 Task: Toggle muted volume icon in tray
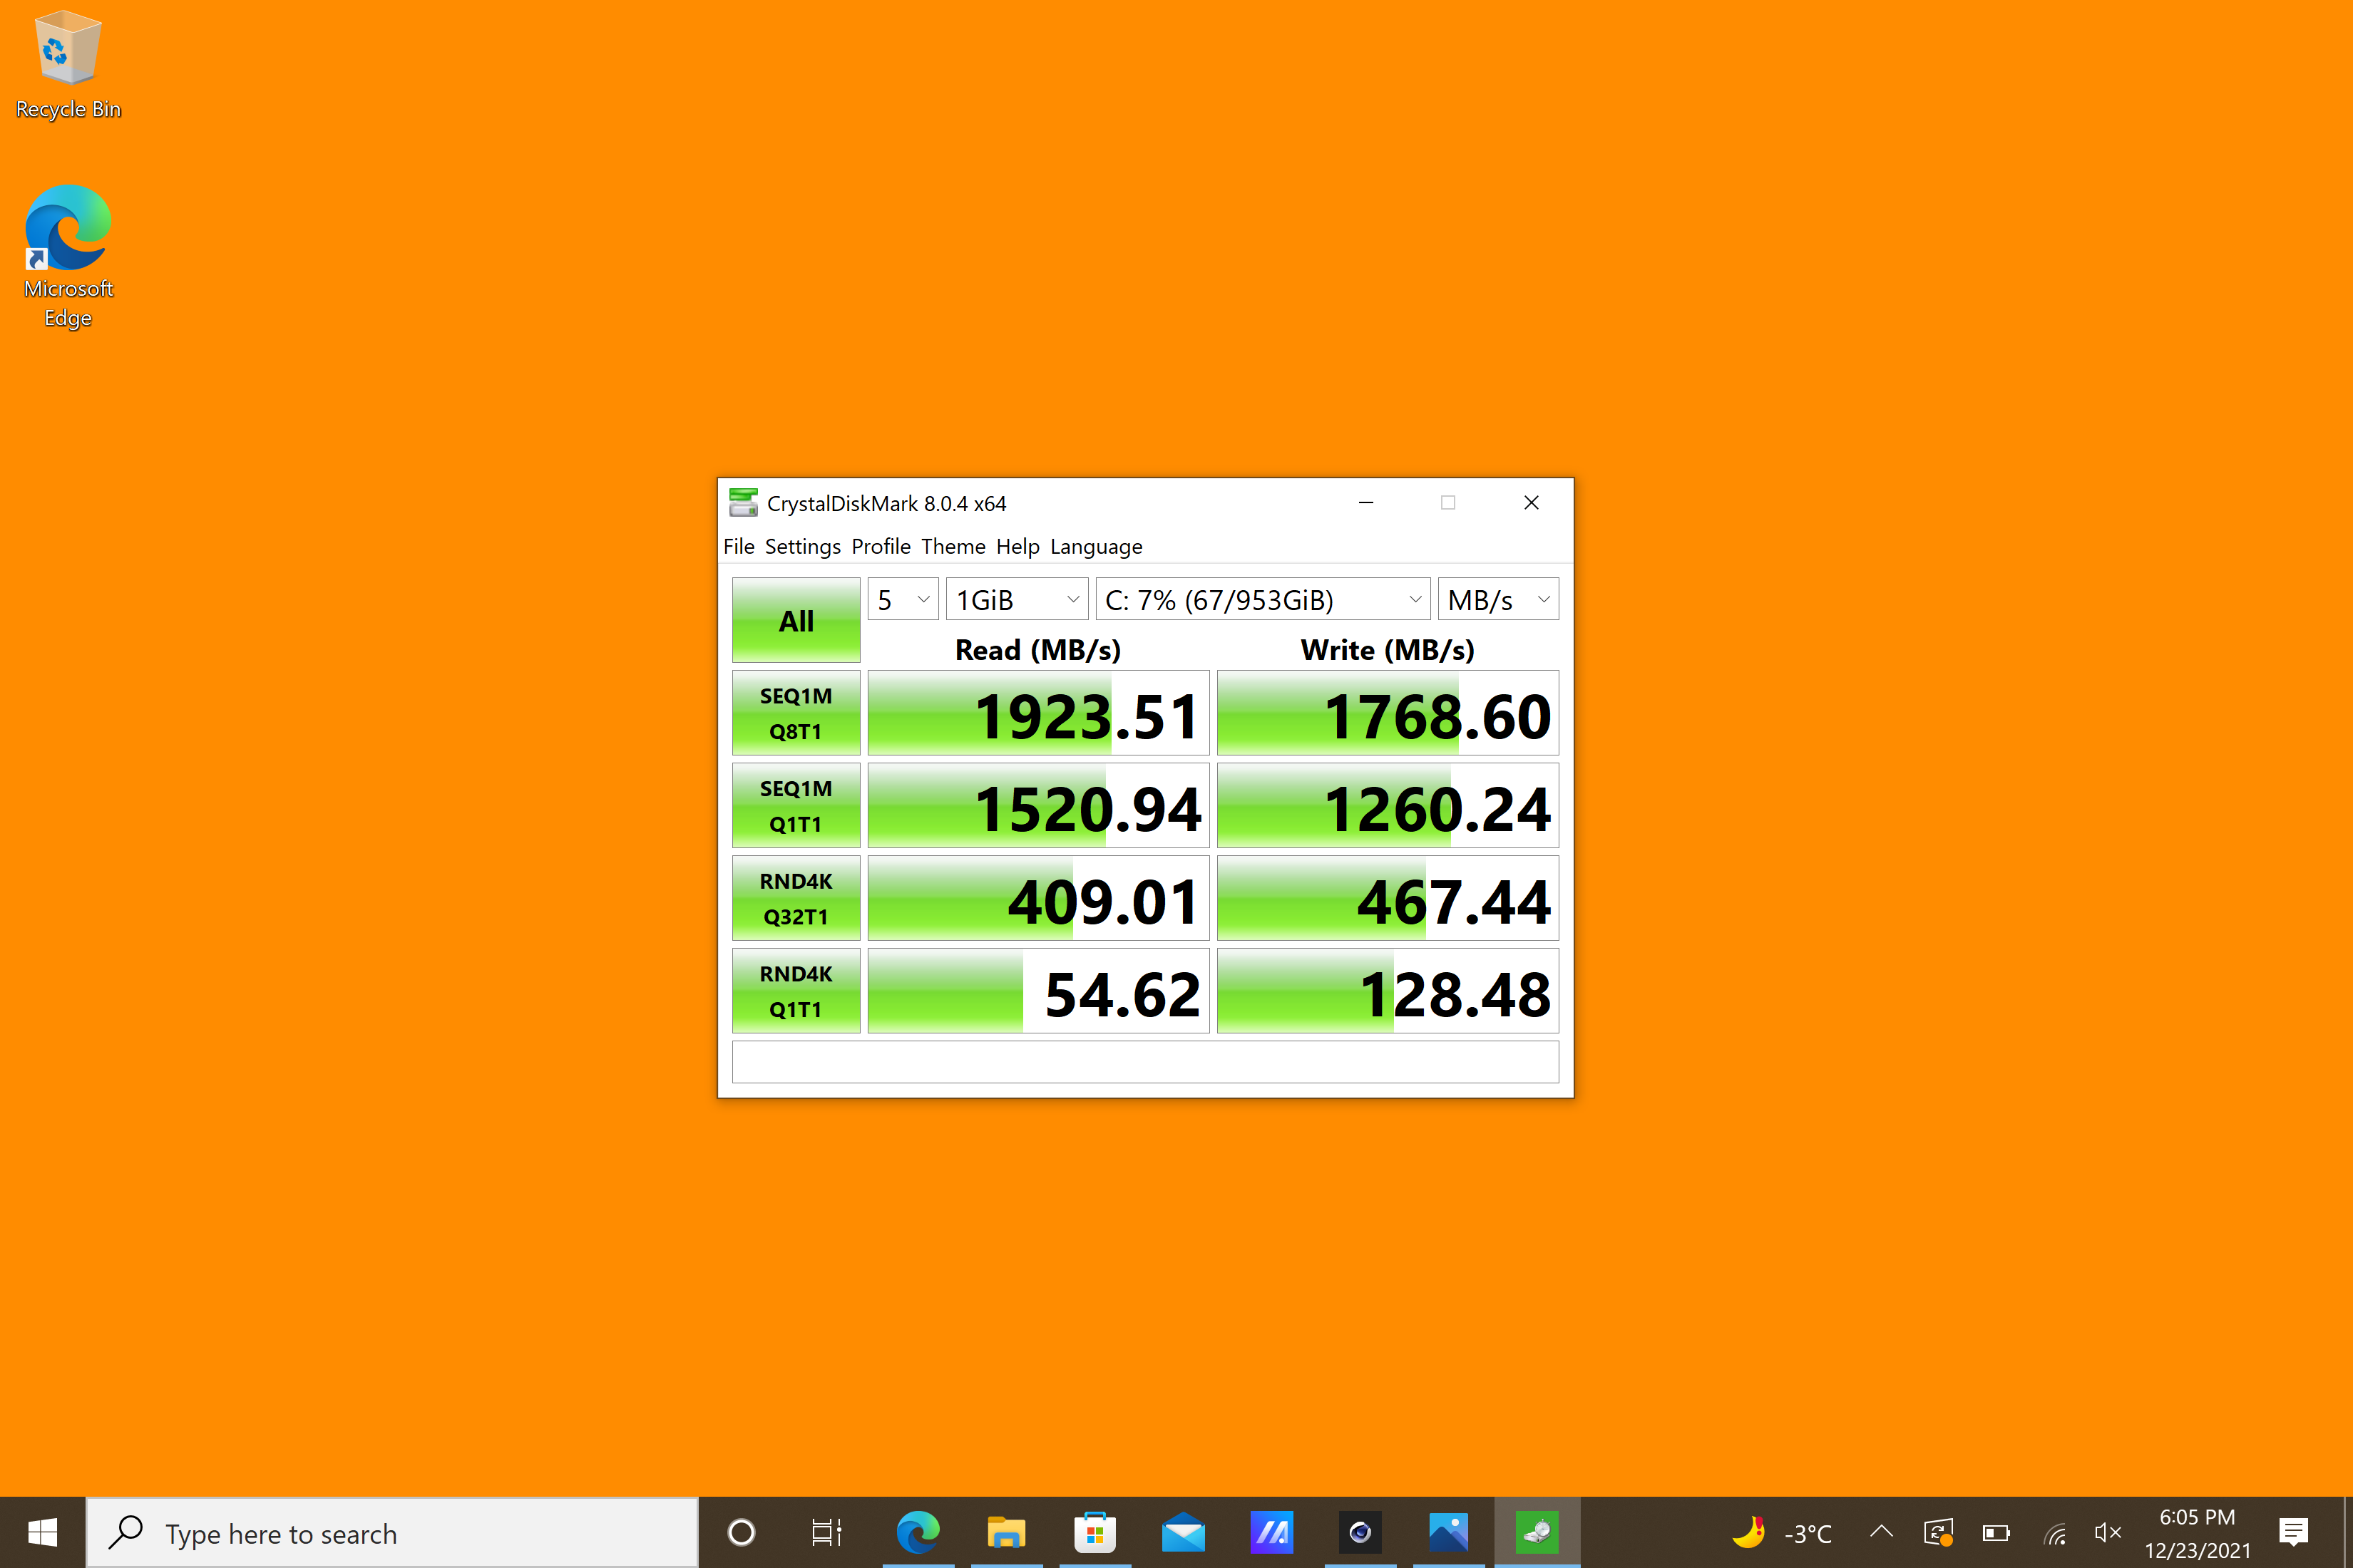click(x=2108, y=1532)
